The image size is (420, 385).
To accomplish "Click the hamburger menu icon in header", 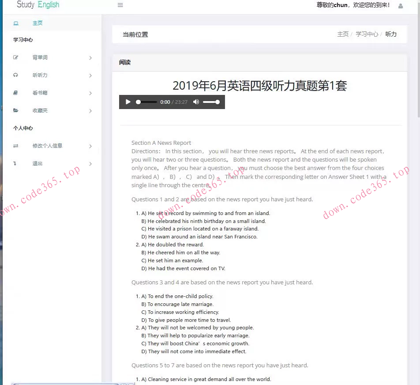I will click(120, 5).
